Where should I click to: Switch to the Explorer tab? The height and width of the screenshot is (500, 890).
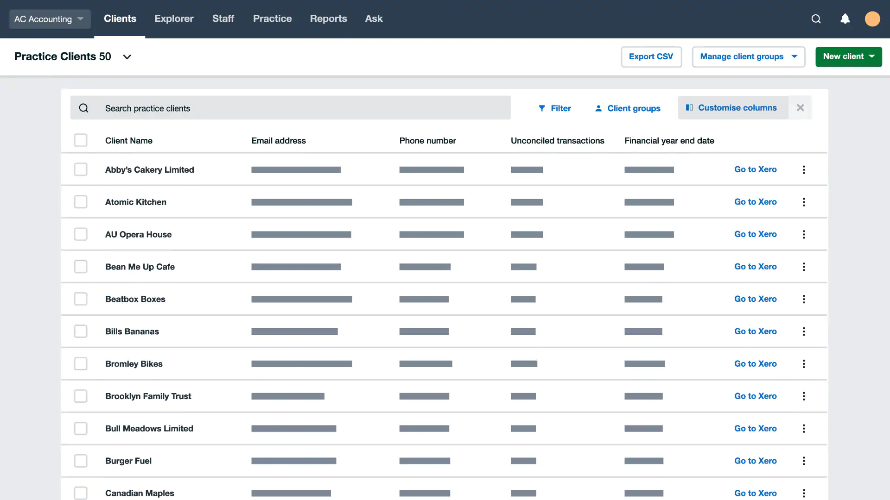point(174,19)
